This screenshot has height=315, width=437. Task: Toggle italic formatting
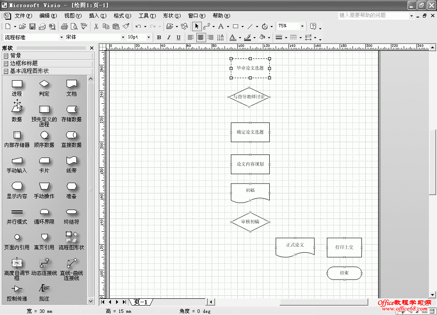click(169, 38)
